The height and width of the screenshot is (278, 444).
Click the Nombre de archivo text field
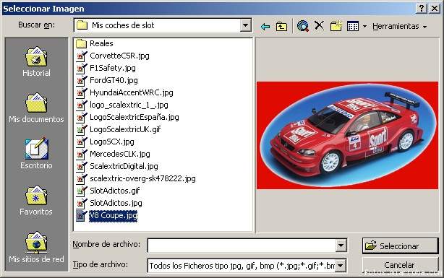click(x=242, y=246)
